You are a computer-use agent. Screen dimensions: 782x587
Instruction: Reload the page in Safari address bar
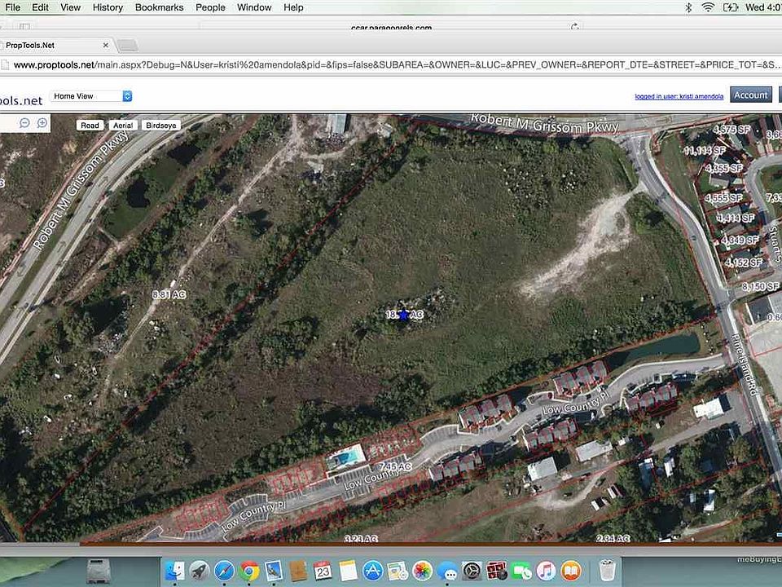coord(575,27)
